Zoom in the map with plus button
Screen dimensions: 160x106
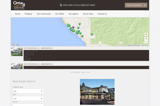146,38
